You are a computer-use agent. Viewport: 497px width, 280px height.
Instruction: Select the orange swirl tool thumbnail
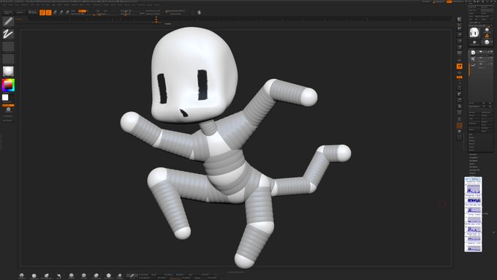click(x=487, y=36)
